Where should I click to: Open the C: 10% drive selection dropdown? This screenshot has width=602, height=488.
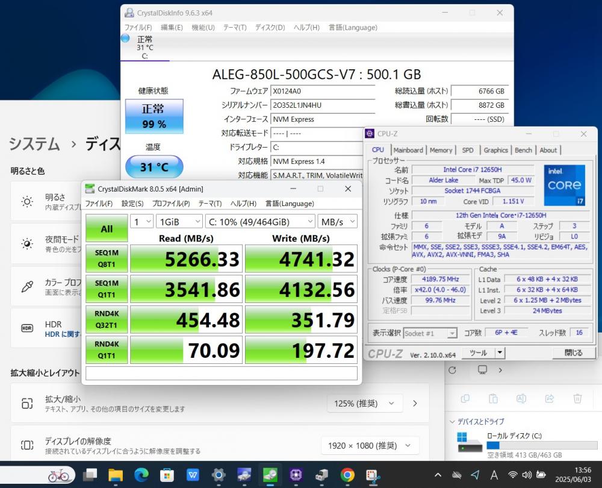coord(260,222)
